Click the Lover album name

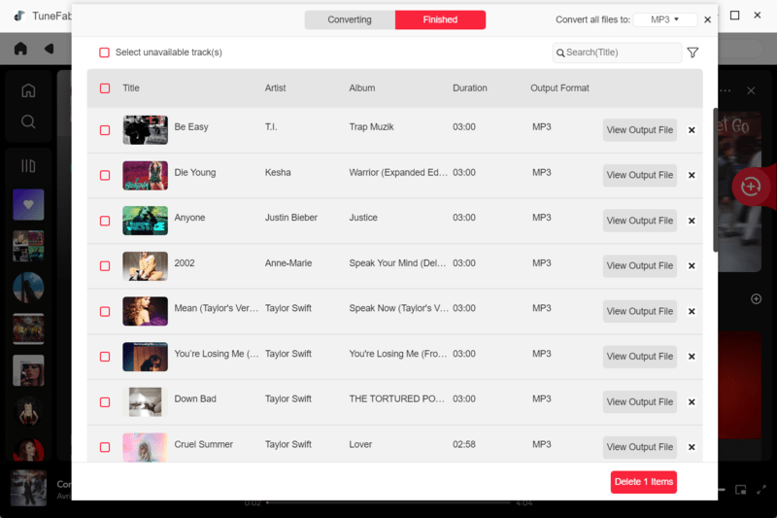click(x=360, y=445)
